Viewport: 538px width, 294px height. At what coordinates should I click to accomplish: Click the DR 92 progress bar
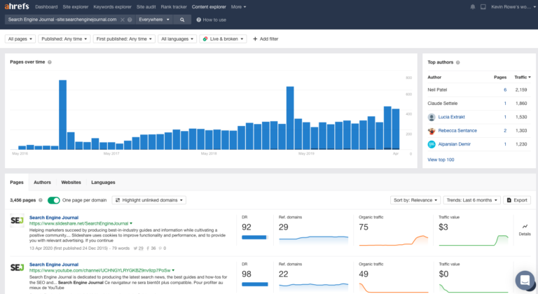tap(254, 237)
